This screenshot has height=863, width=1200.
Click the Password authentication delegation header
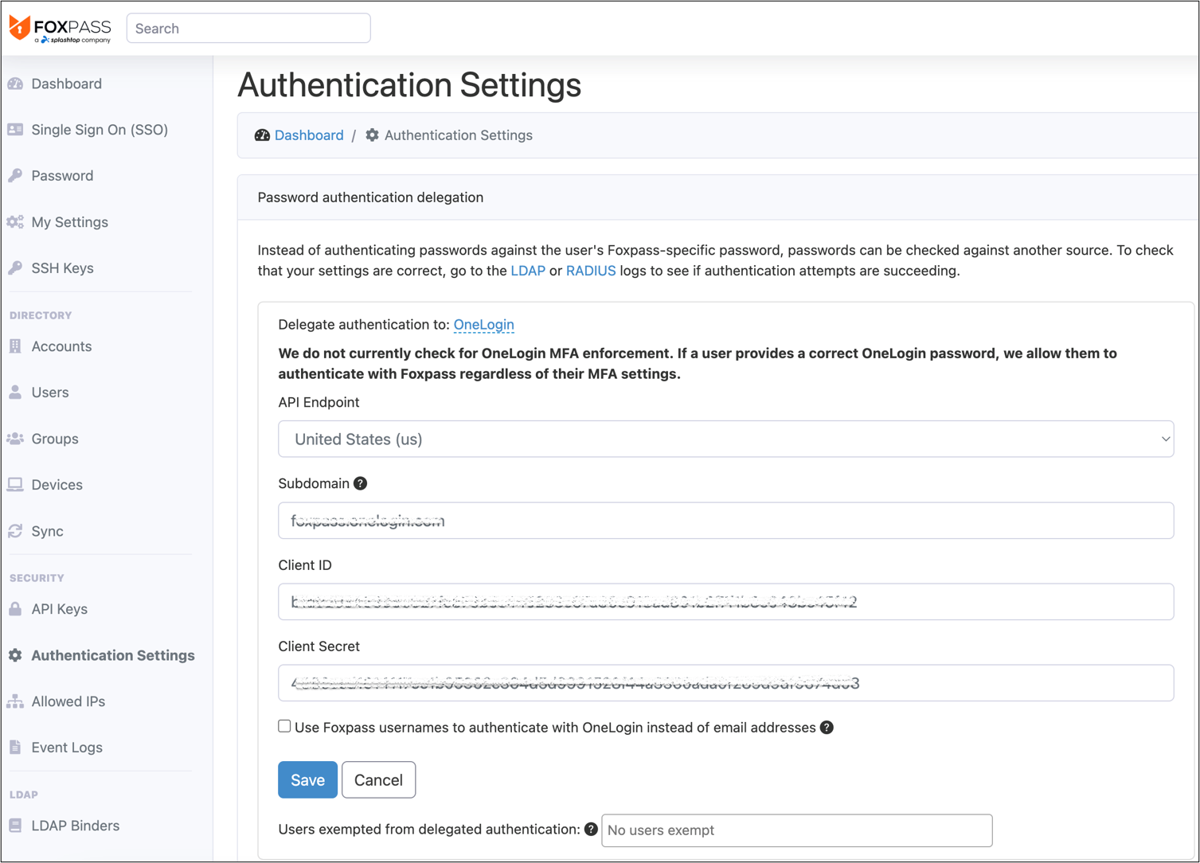[x=370, y=197]
